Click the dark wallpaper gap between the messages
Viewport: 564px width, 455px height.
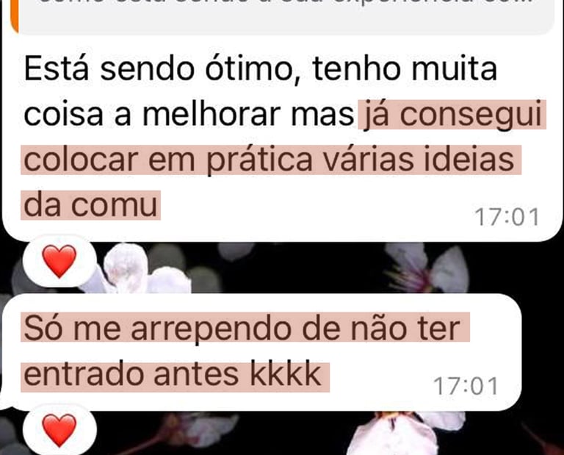point(288,268)
